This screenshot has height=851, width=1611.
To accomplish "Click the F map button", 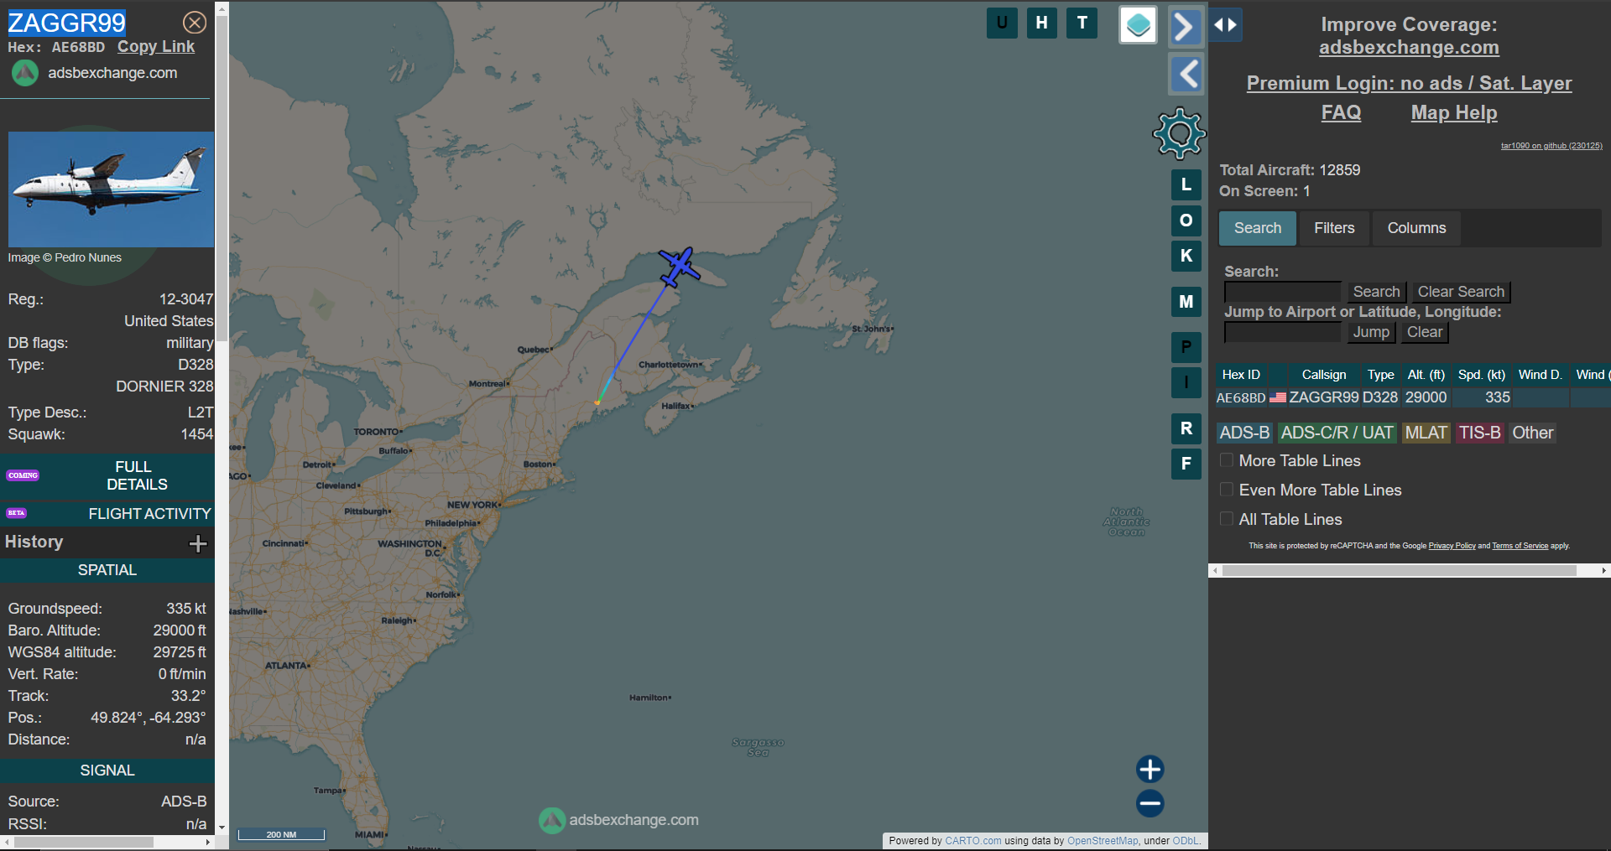I will pos(1186,464).
